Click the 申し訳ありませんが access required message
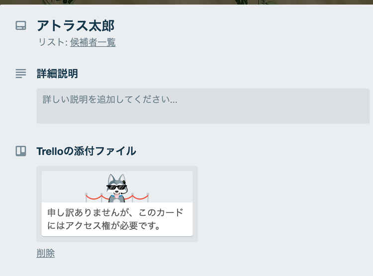Viewport: 373px width, 276px height. pos(115,212)
